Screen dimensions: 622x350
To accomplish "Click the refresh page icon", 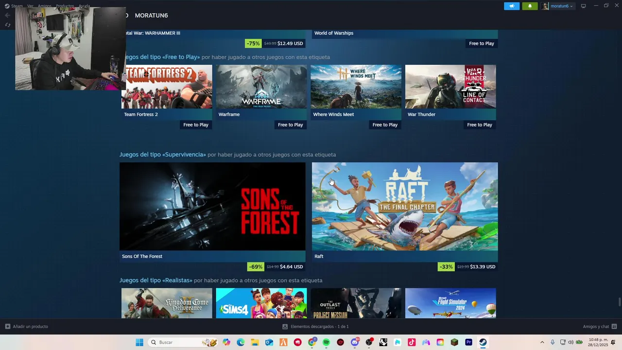I will [7, 25].
